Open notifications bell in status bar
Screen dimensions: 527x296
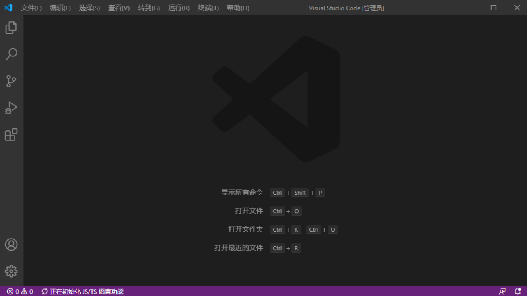pos(518,291)
